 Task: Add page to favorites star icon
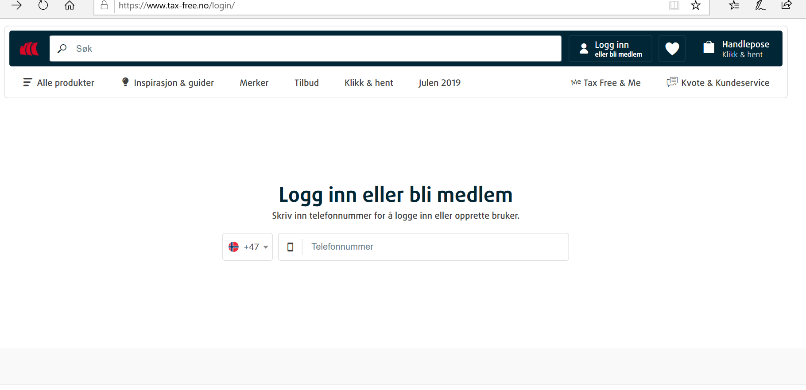pos(696,6)
